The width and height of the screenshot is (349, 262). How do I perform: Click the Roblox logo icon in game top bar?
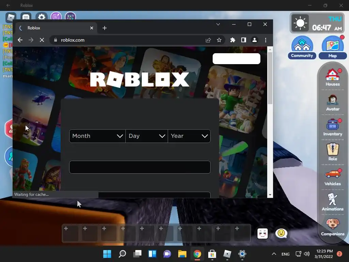tap(11, 17)
